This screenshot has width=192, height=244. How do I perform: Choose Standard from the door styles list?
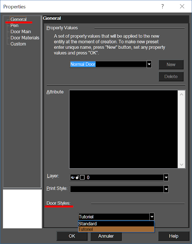click(x=116, y=224)
